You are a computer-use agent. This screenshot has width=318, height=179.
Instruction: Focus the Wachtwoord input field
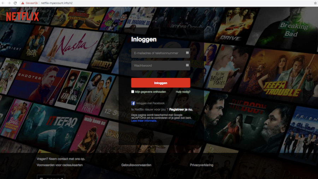point(161,65)
